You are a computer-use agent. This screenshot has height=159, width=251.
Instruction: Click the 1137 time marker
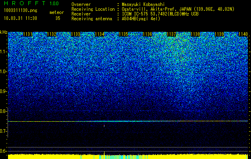(171, 34)
